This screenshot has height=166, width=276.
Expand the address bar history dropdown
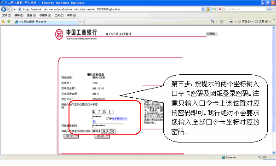click(x=203, y=9)
